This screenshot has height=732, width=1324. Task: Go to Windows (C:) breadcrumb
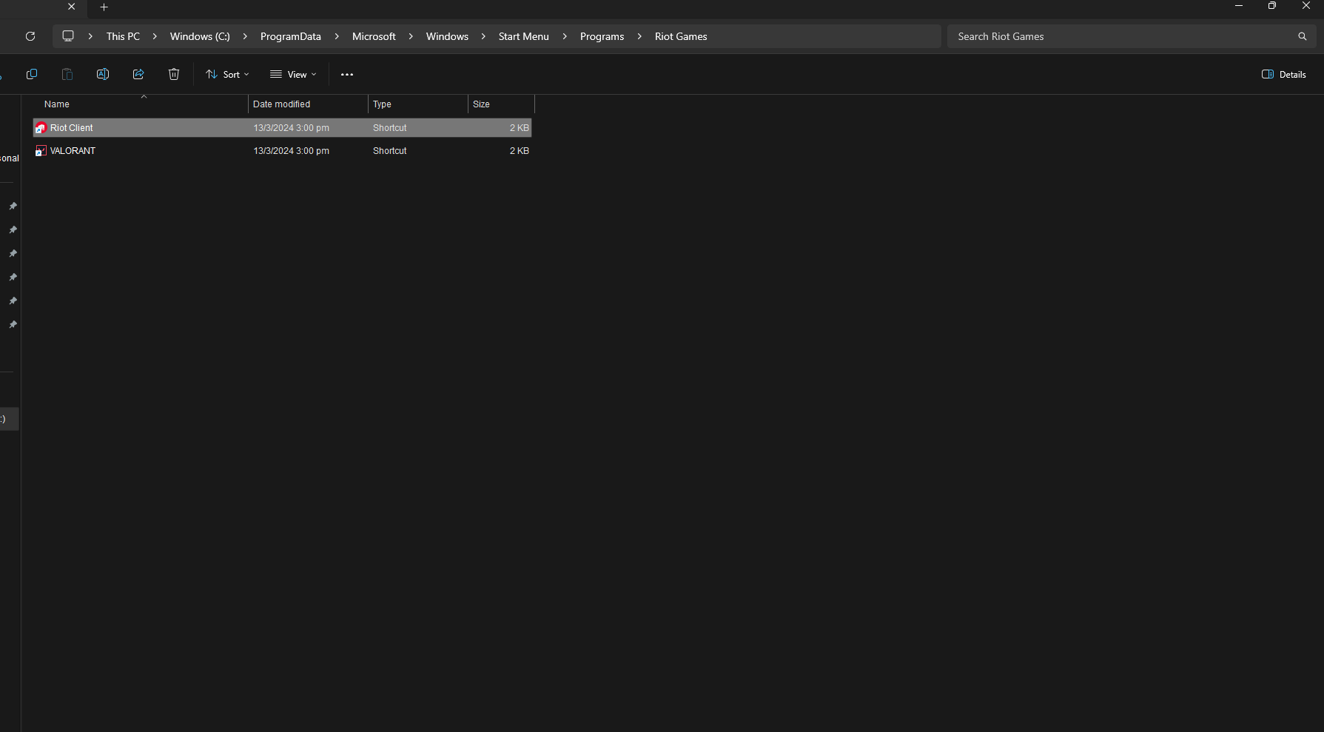200,36
